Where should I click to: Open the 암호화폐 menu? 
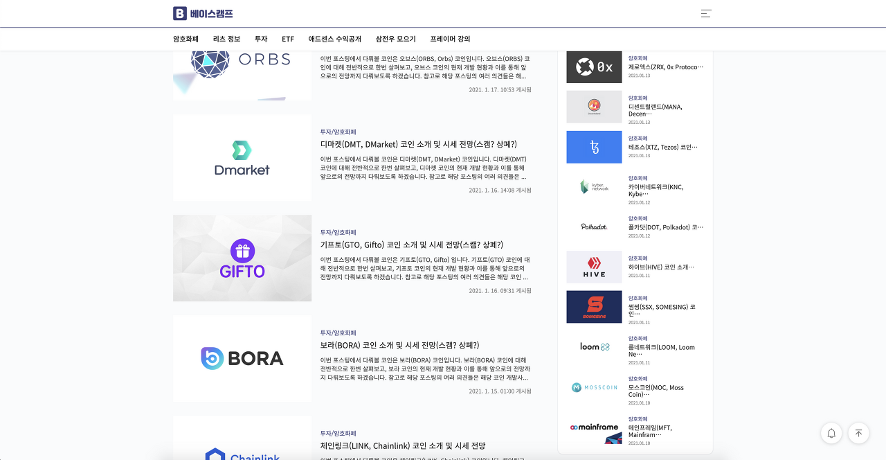[186, 39]
